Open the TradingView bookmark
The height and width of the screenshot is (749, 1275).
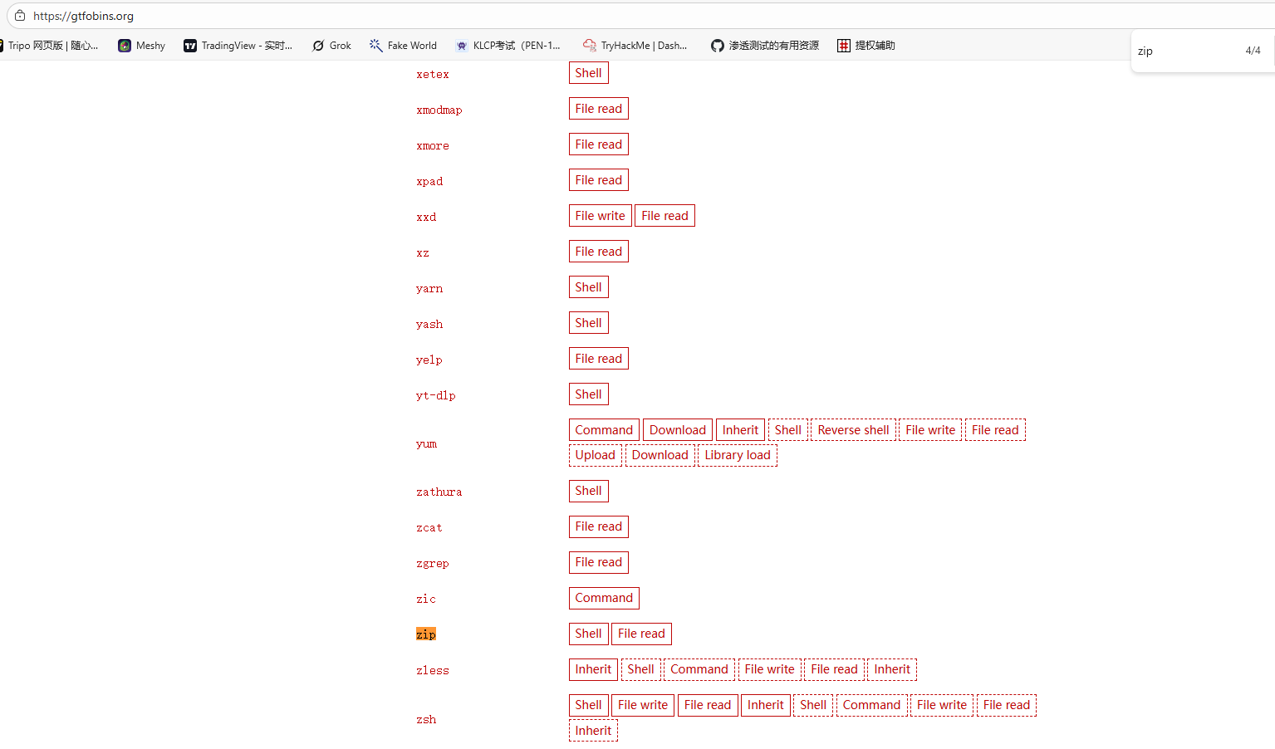point(238,46)
